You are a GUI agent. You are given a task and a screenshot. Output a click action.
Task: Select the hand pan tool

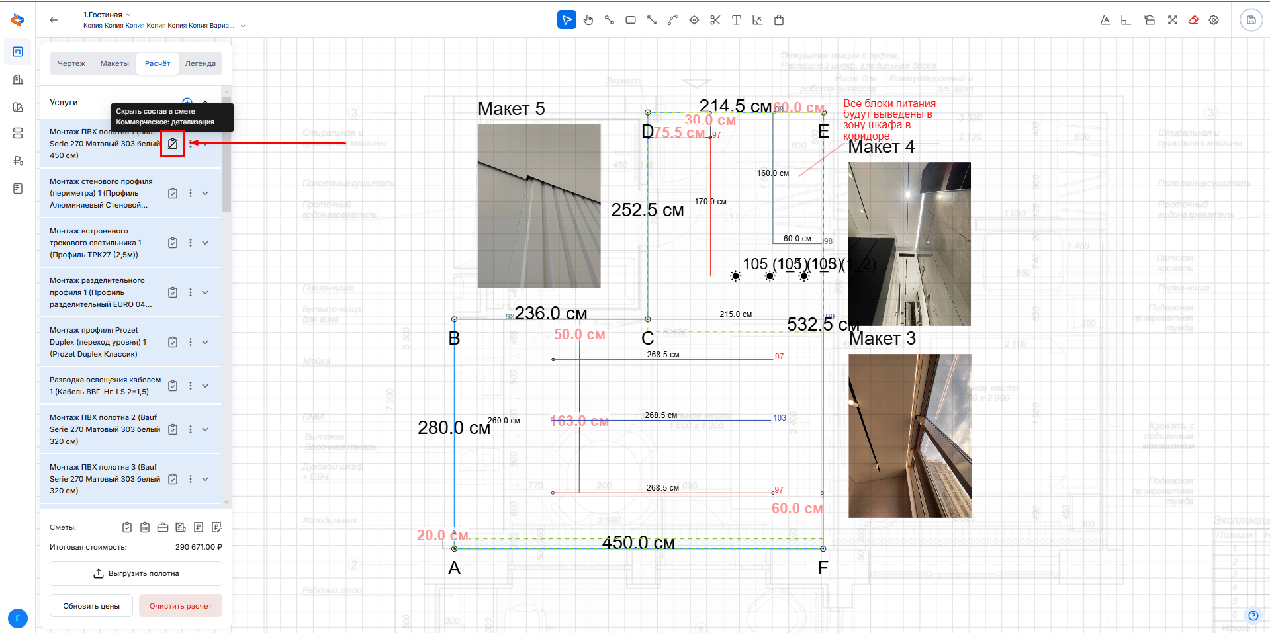coord(588,21)
